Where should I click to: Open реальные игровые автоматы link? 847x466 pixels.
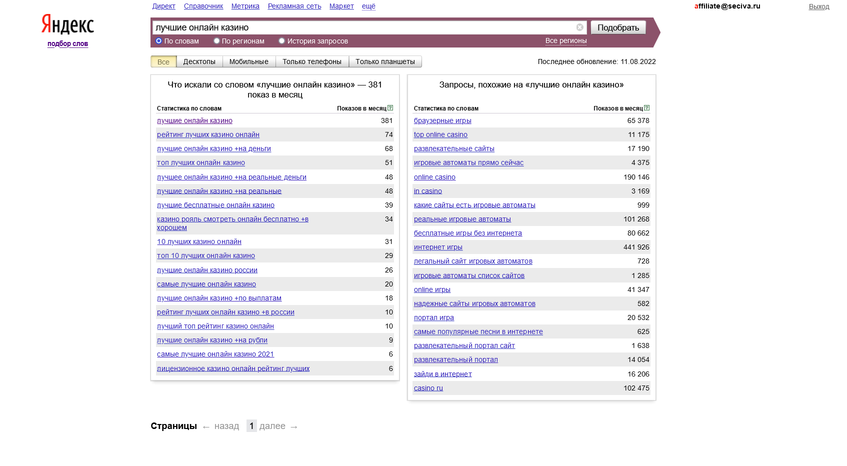coord(462,219)
